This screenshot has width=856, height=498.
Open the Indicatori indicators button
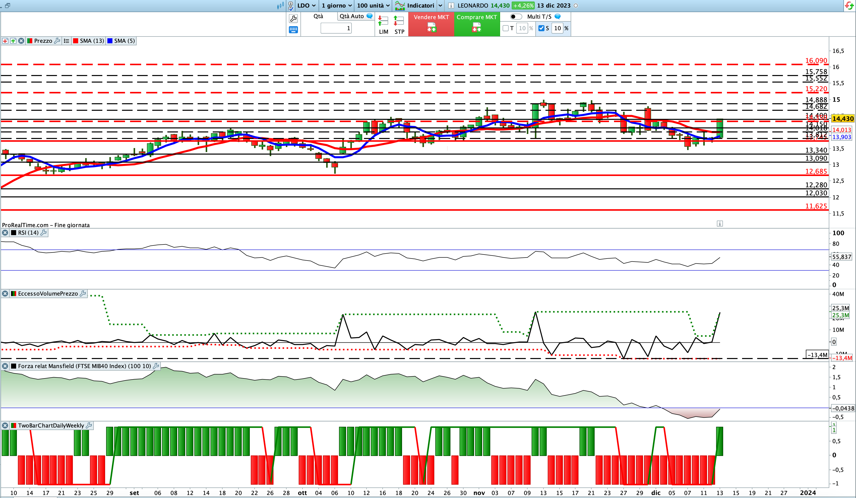pos(414,6)
